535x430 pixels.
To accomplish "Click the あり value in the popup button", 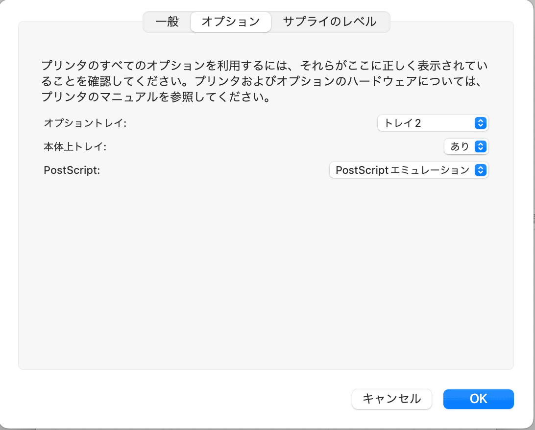I will 459,146.
